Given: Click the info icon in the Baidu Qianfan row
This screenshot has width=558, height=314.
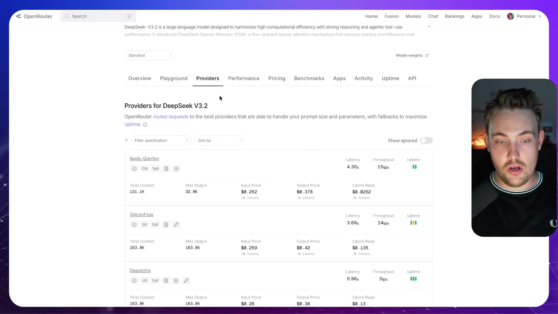Looking at the screenshot, I should (134, 169).
